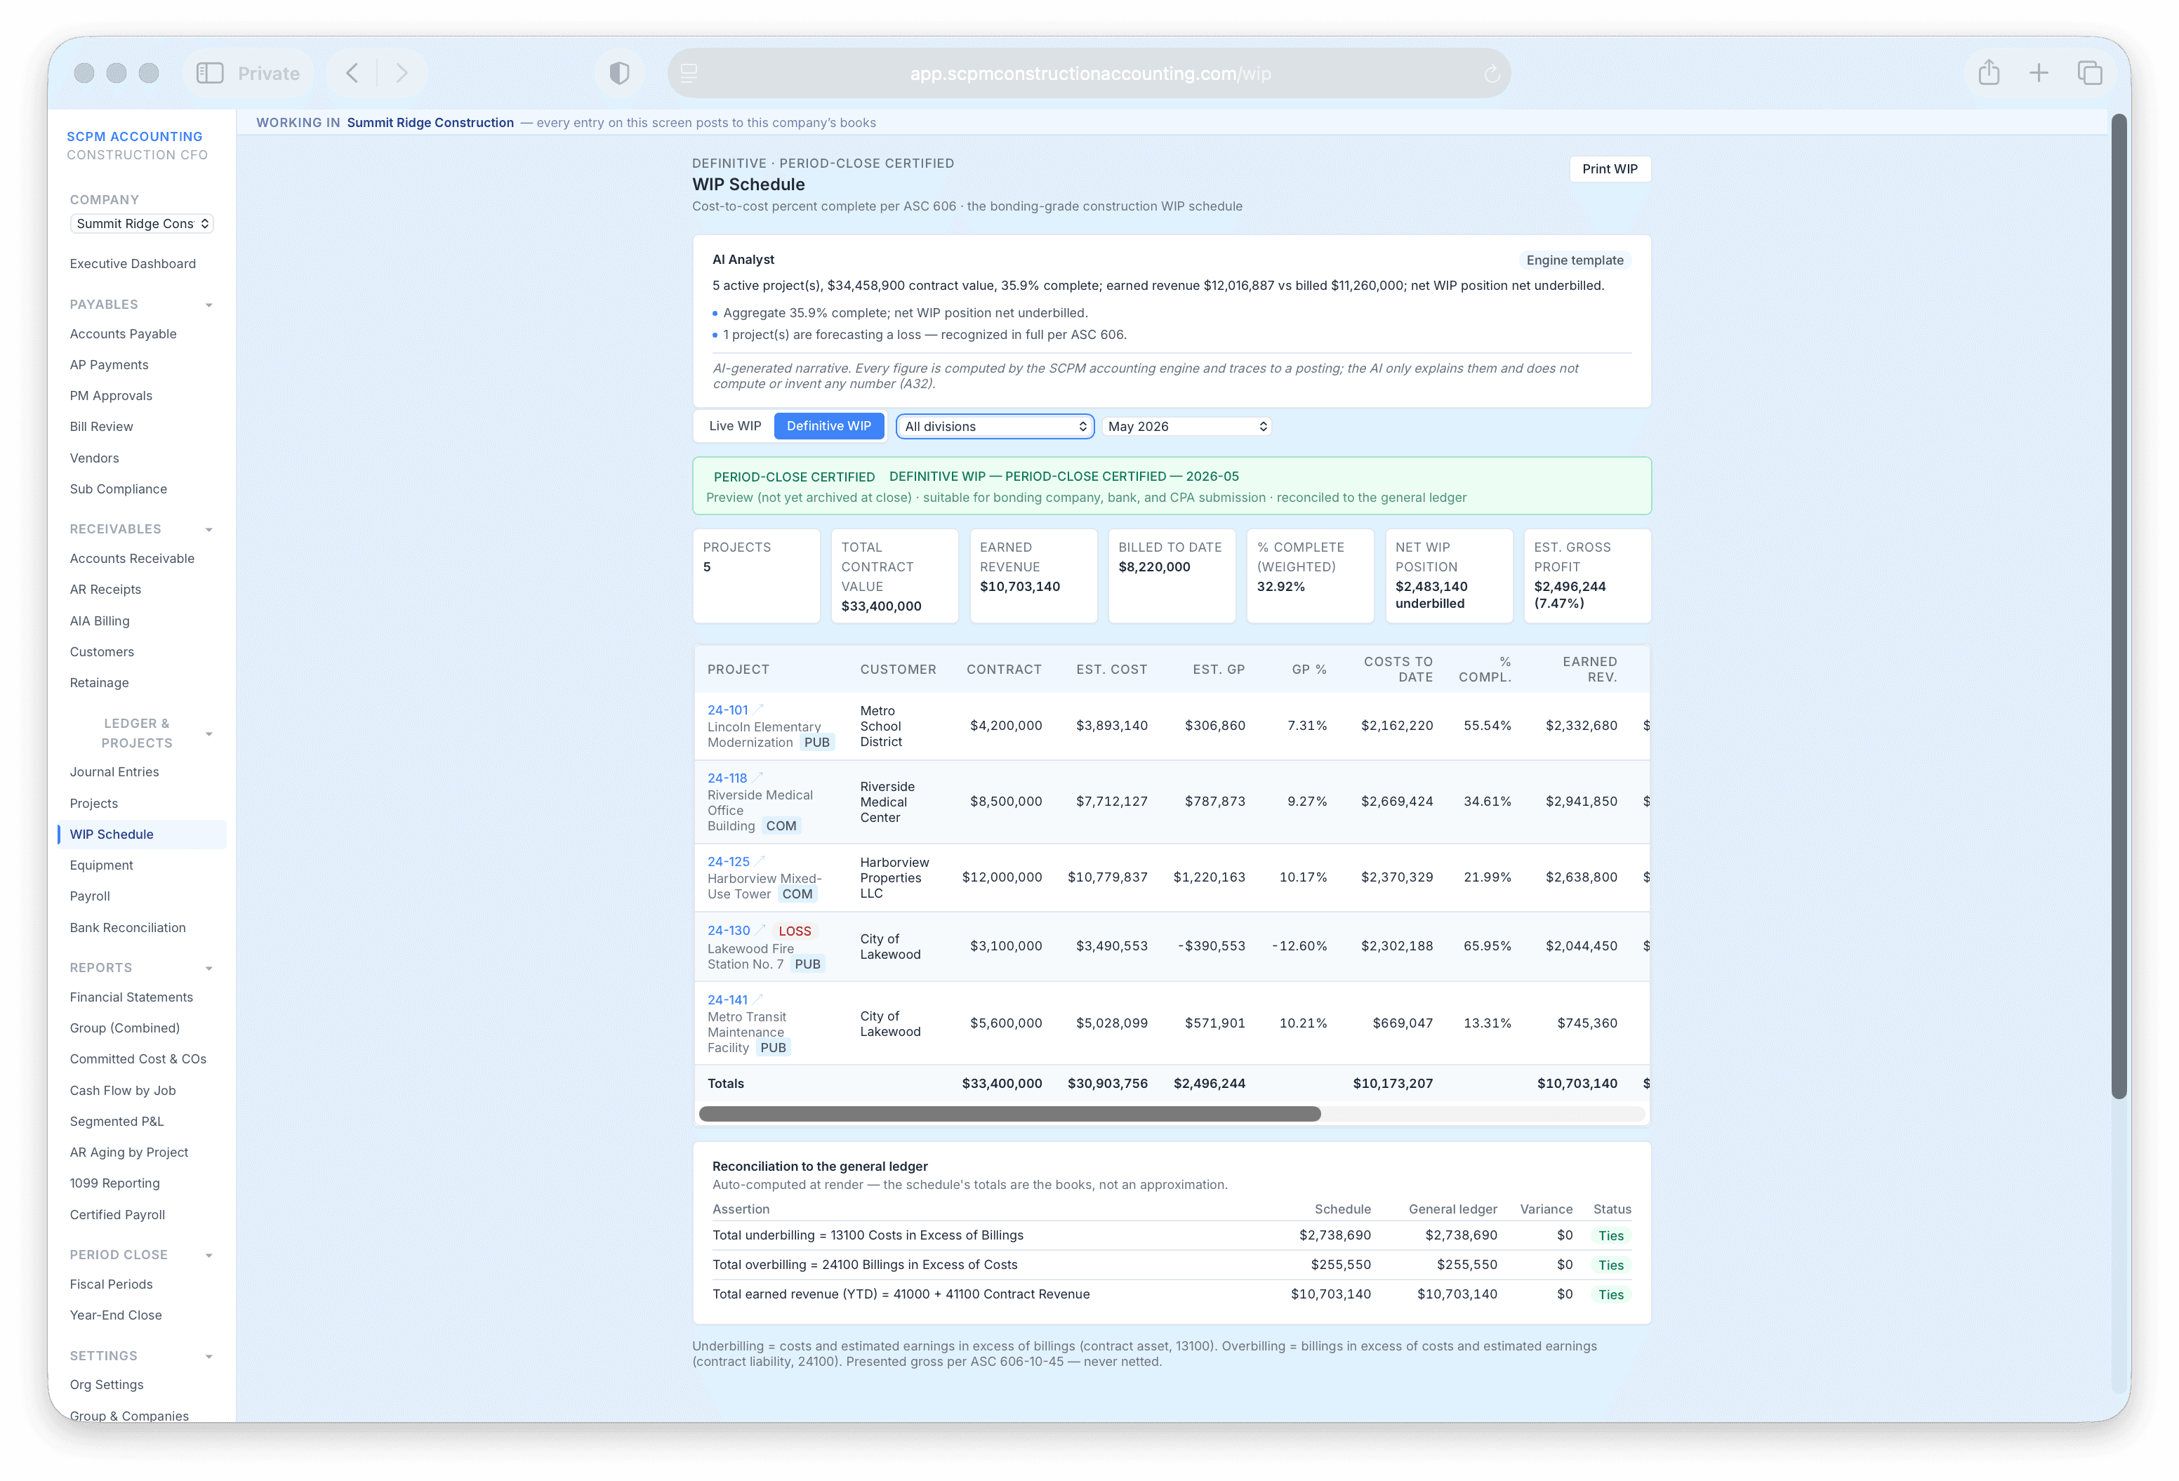The image size is (2179, 1481).
Task: Switch to Live WIP view
Action: click(x=735, y=425)
